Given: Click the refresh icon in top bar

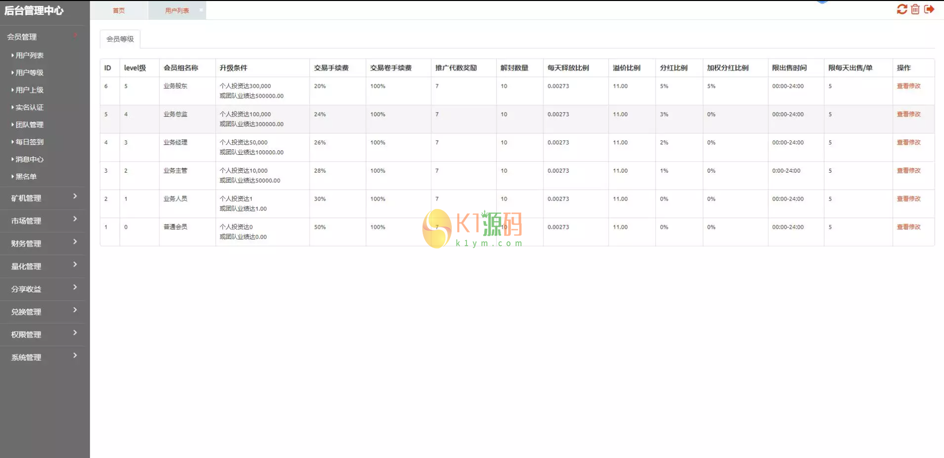Looking at the screenshot, I should tap(902, 9).
